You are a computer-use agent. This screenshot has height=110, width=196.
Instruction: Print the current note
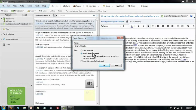pos(120,6)
